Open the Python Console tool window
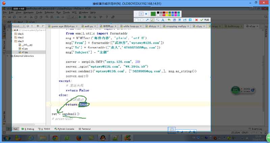The image size is (270, 143). coord(64,129)
